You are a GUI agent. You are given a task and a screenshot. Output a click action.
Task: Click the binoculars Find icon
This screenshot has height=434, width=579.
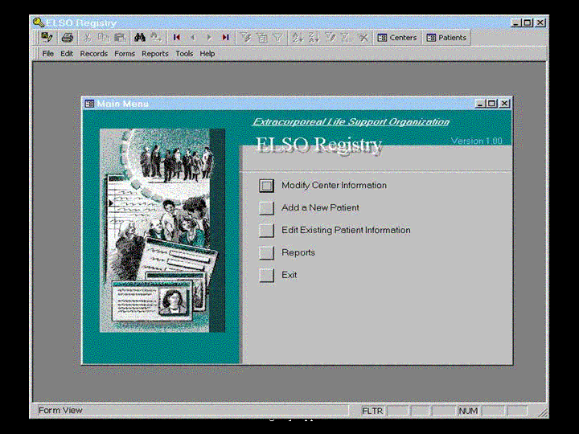pyautogui.click(x=139, y=38)
